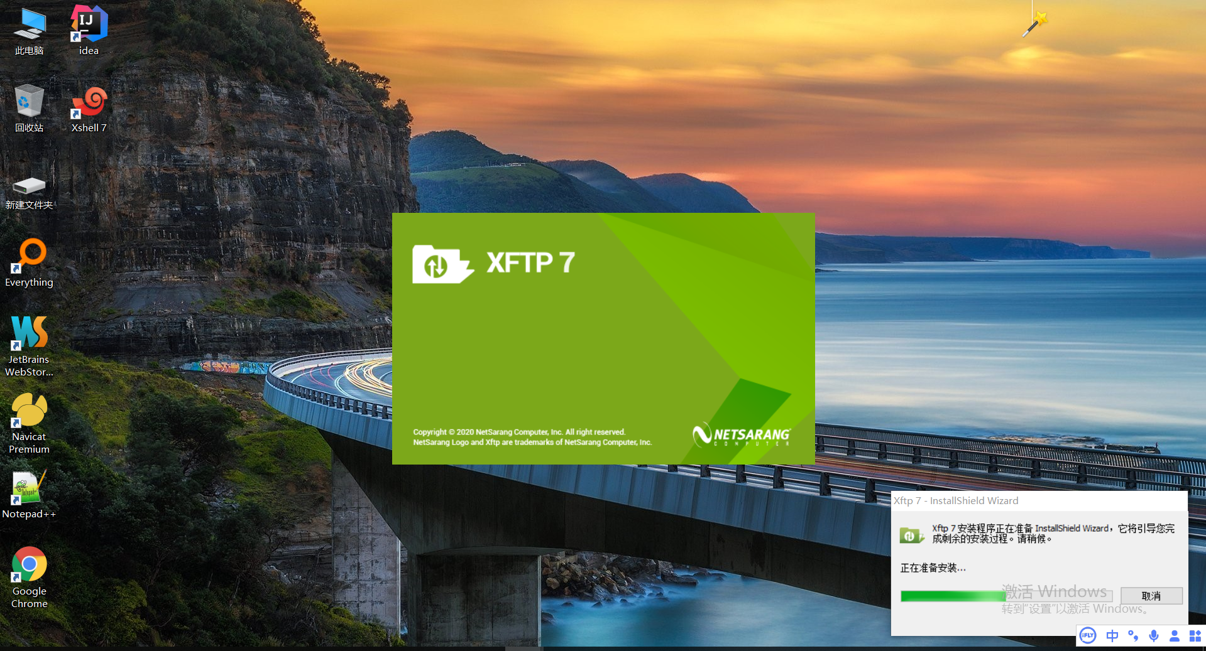
Task: Click the magic wand star icon
Action: tap(1034, 23)
